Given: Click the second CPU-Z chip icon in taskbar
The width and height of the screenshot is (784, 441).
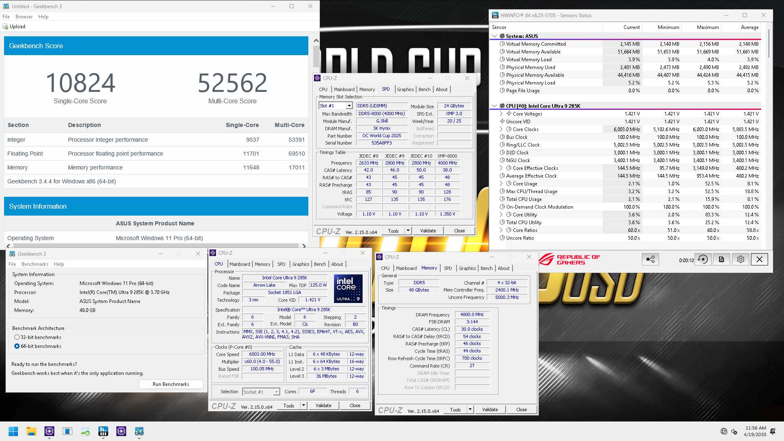Looking at the screenshot, I should (x=121, y=431).
